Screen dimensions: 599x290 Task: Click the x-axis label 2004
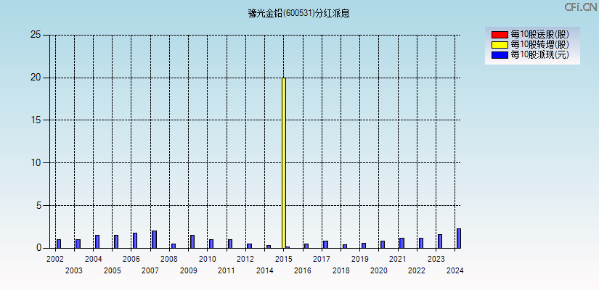93,259
